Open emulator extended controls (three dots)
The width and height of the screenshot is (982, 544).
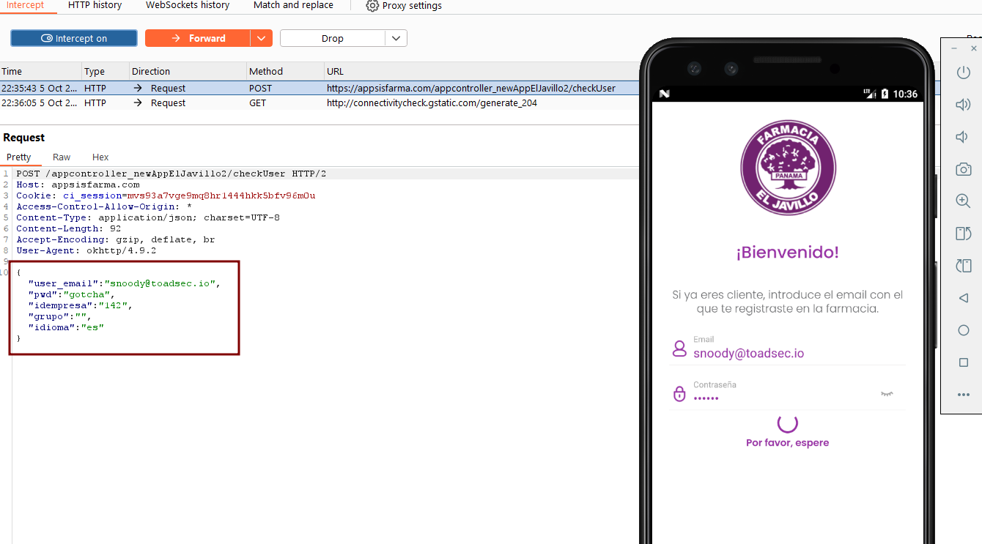coord(963,395)
